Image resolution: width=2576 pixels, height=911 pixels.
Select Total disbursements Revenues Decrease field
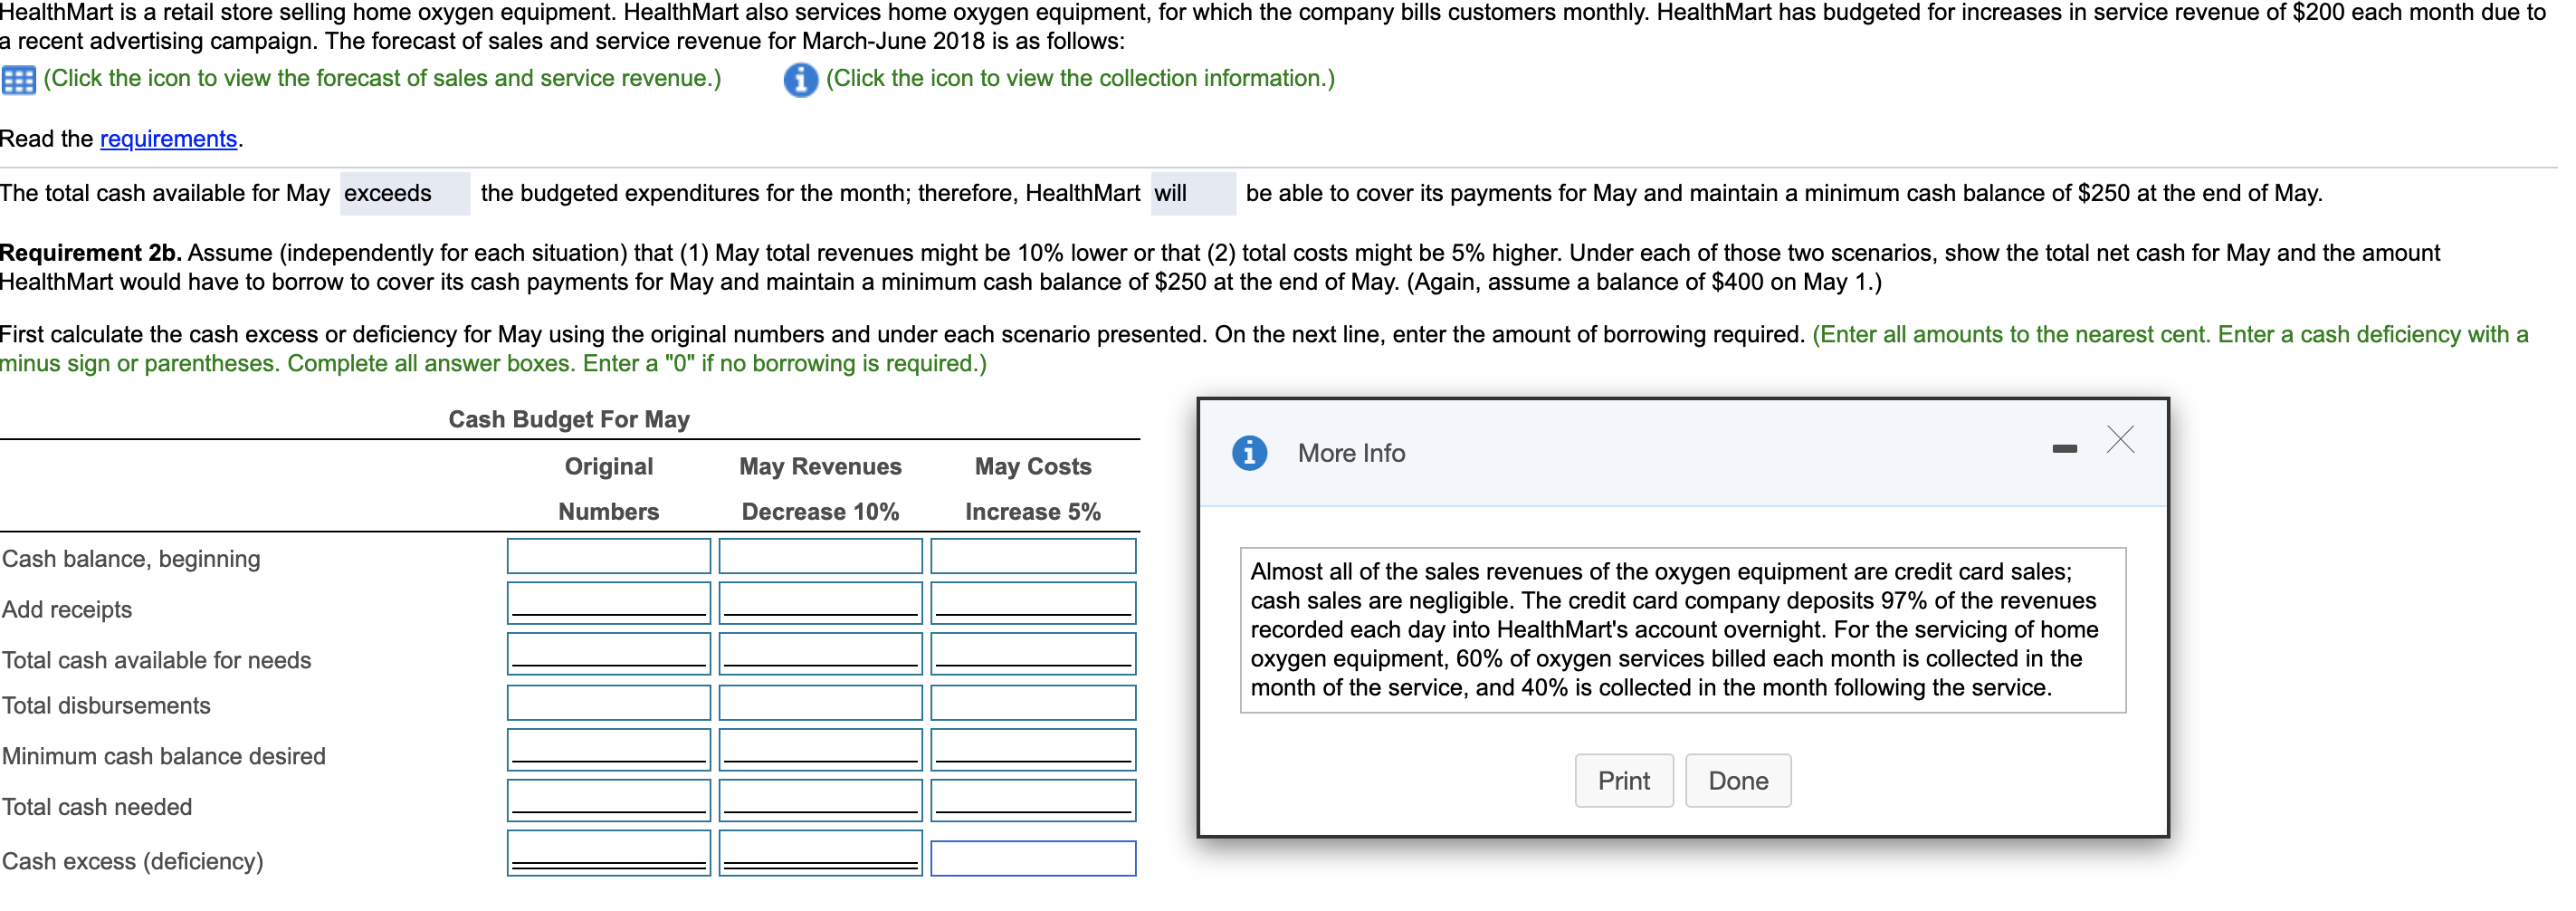coord(821,703)
